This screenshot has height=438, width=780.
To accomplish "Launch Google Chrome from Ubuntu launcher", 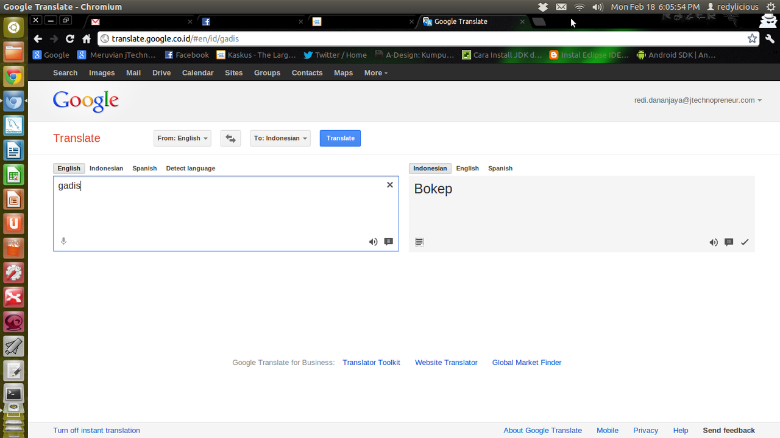I will pos(13,77).
